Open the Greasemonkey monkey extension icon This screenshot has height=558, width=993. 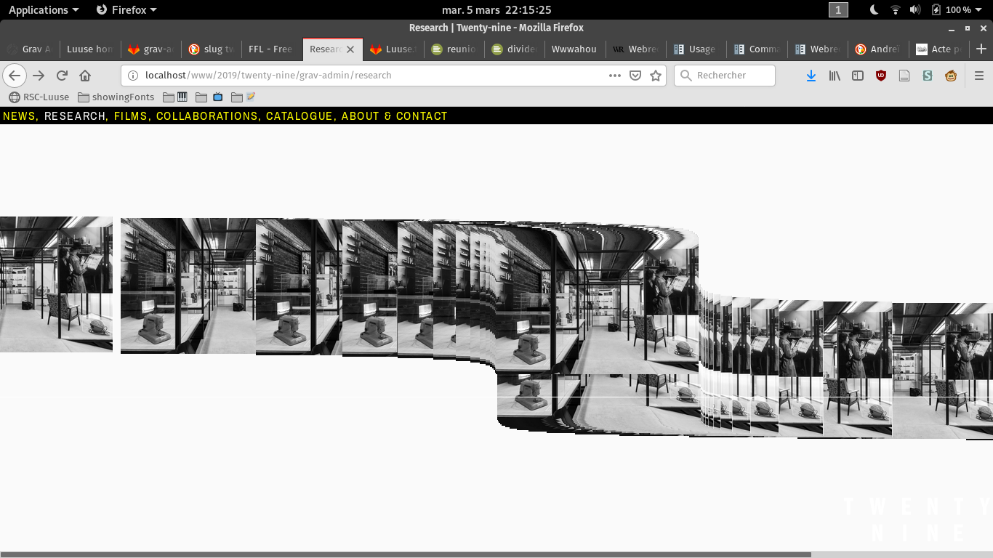[x=951, y=76]
